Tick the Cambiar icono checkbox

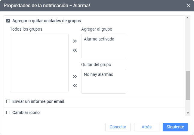(x=8, y=112)
